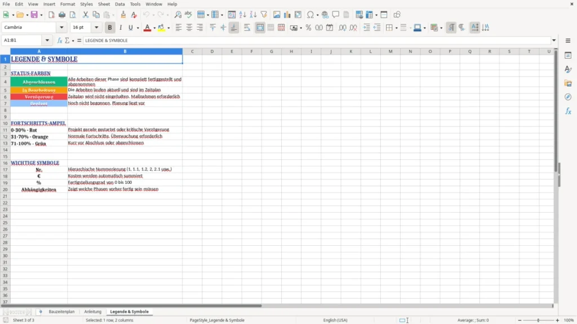Open font color dropdown arrow
This screenshot has height=324, width=577.
tap(154, 28)
